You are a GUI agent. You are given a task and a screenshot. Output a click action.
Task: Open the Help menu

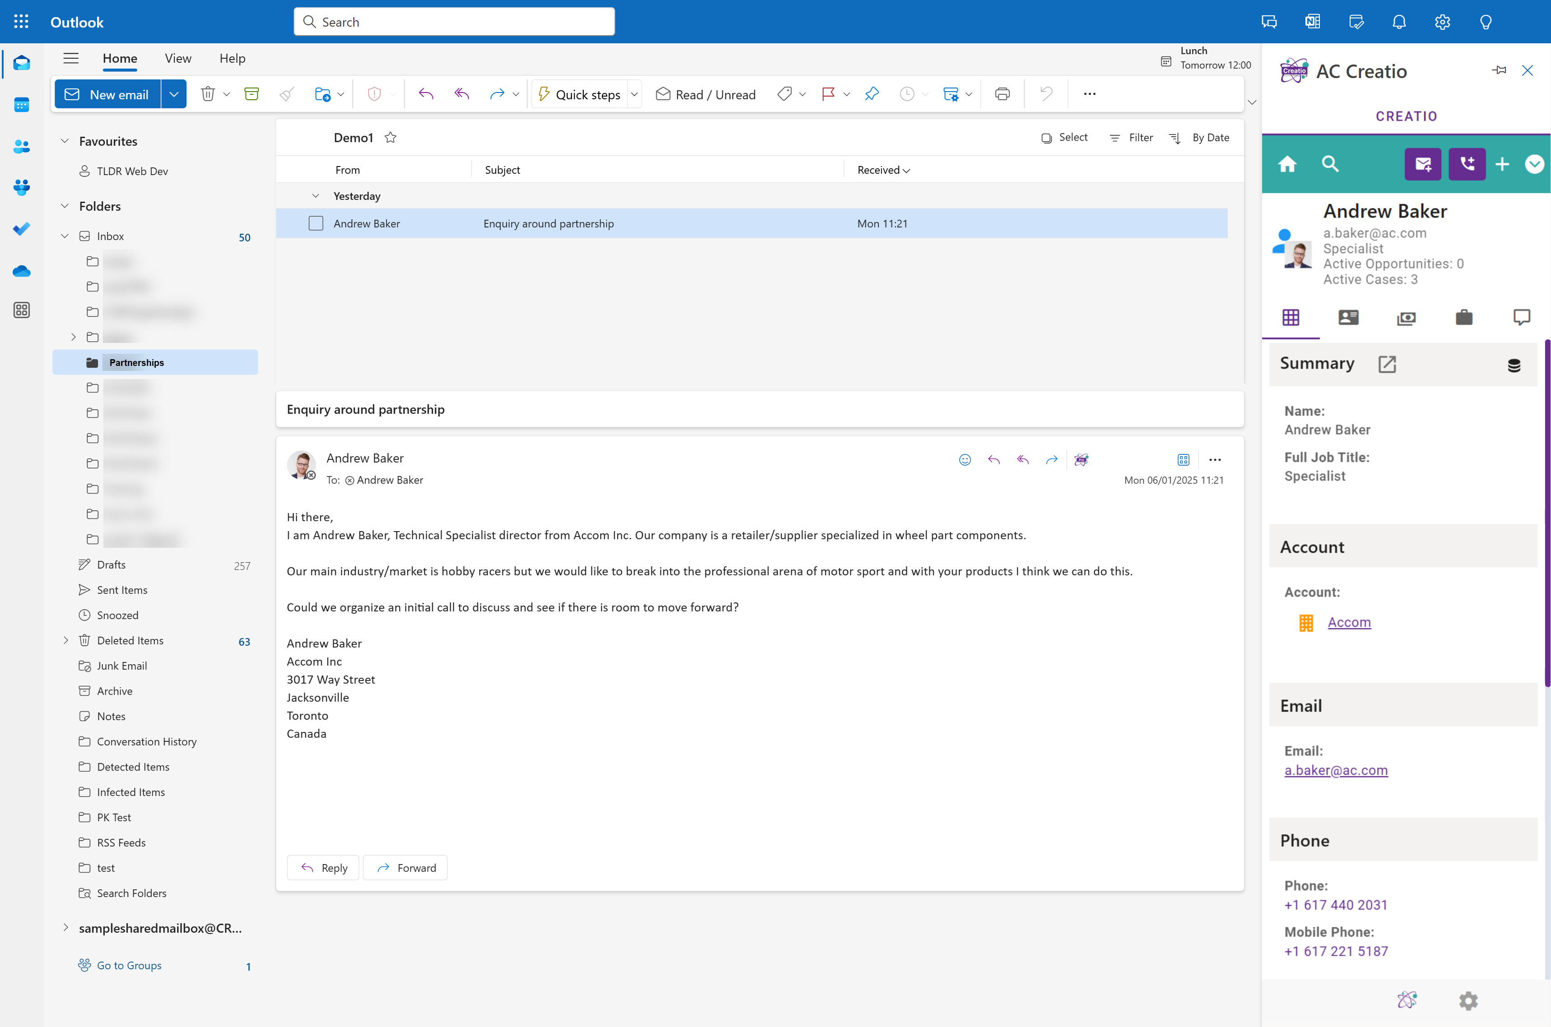click(x=232, y=58)
